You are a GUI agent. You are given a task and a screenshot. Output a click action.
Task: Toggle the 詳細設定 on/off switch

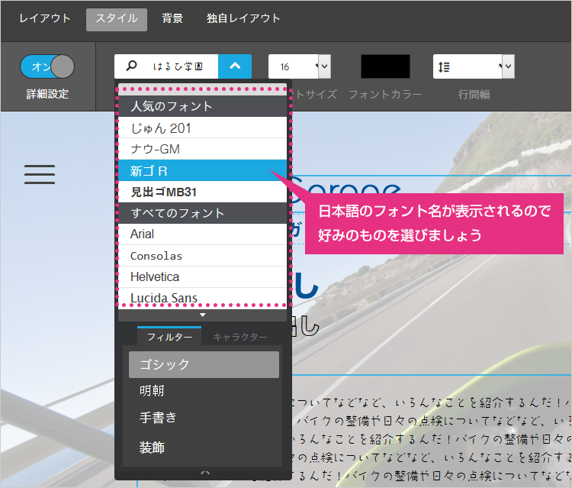tap(47, 66)
